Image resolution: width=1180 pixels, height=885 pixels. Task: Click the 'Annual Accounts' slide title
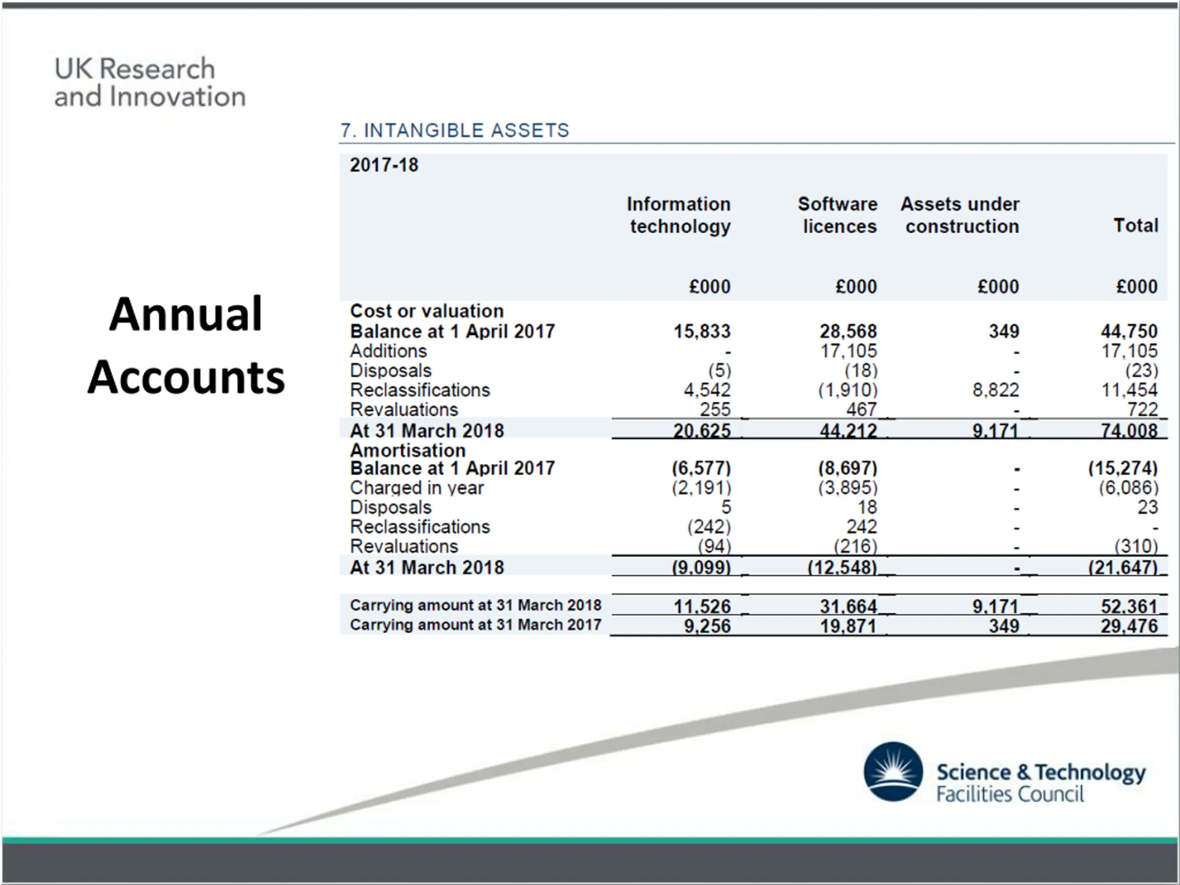tap(186, 345)
